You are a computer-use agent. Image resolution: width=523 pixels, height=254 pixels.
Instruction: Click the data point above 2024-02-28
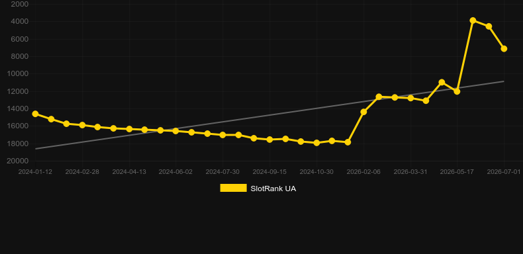(x=82, y=125)
